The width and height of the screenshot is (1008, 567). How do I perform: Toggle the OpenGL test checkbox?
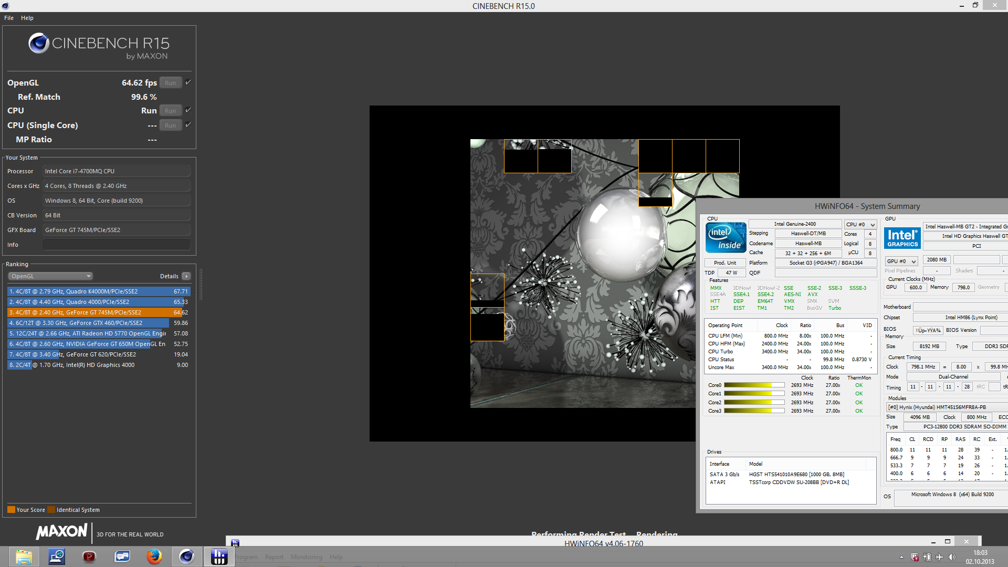click(188, 82)
